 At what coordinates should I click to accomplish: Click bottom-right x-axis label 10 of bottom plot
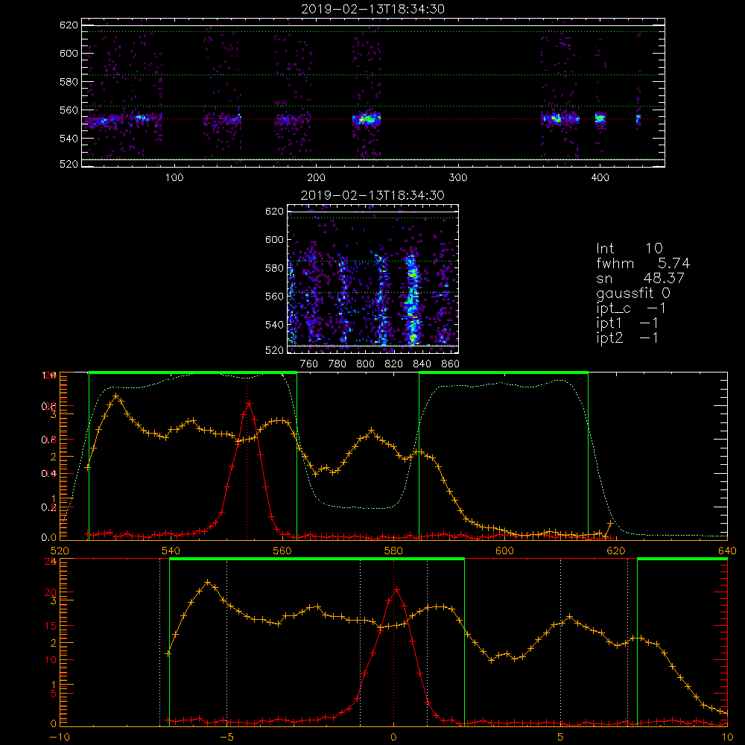coord(727,737)
